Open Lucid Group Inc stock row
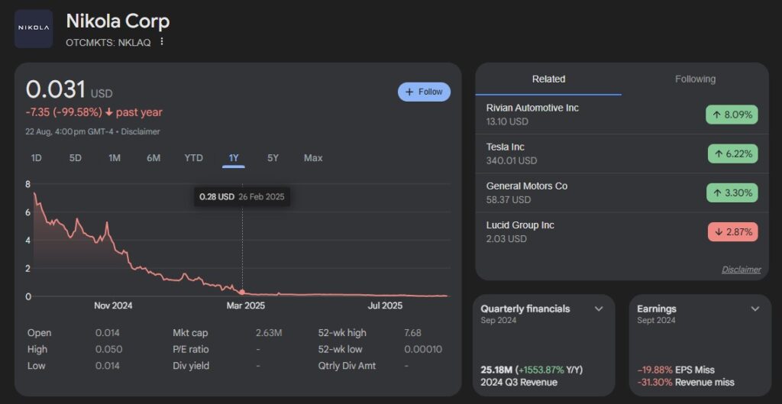Image resolution: width=782 pixels, height=404 pixels. point(622,232)
